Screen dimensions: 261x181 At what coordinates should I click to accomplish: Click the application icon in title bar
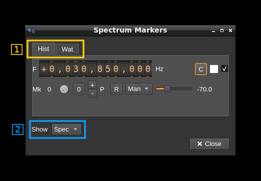(31, 31)
